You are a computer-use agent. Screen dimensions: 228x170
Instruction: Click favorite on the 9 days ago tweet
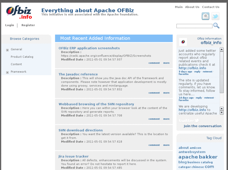tap(183, 74)
